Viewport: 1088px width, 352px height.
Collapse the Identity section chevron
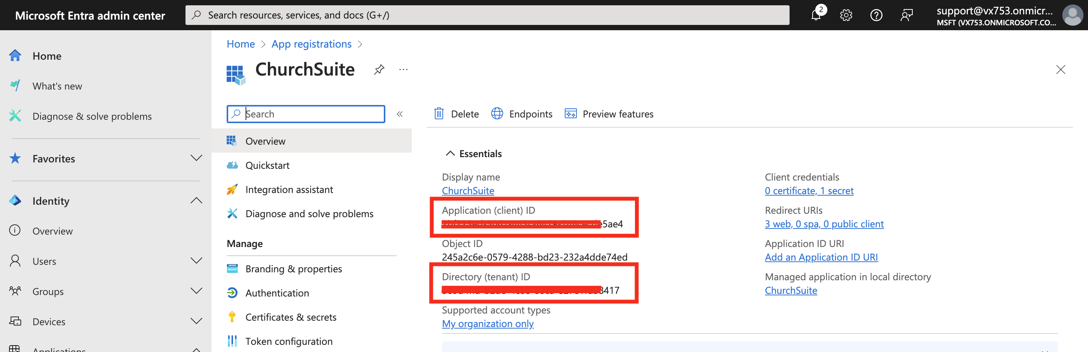(x=196, y=201)
